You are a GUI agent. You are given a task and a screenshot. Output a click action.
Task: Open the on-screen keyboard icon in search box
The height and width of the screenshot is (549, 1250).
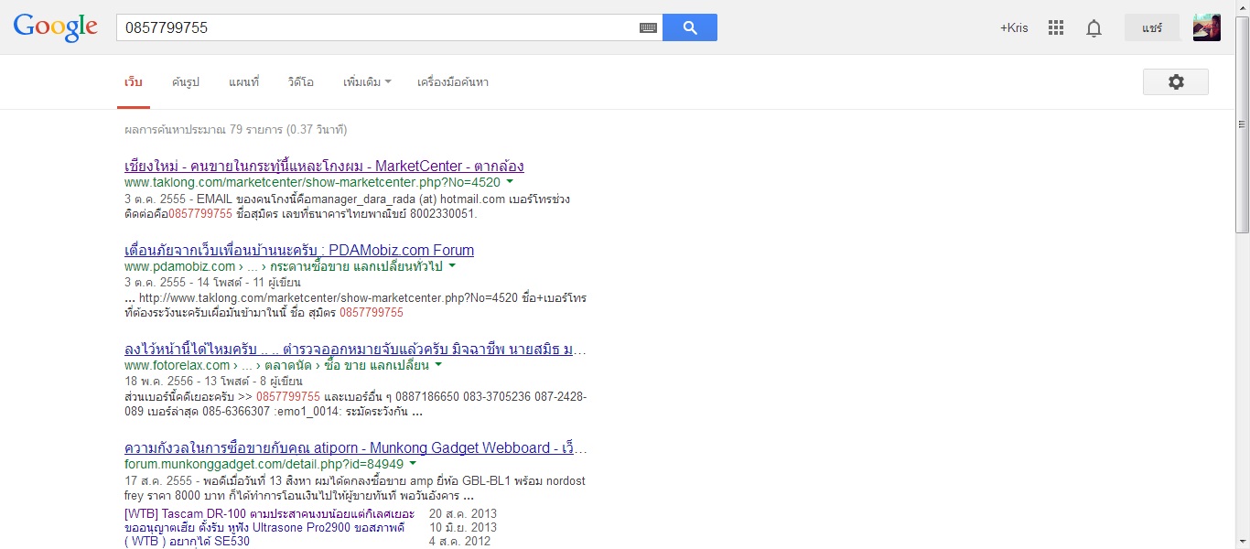pos(648,28)
